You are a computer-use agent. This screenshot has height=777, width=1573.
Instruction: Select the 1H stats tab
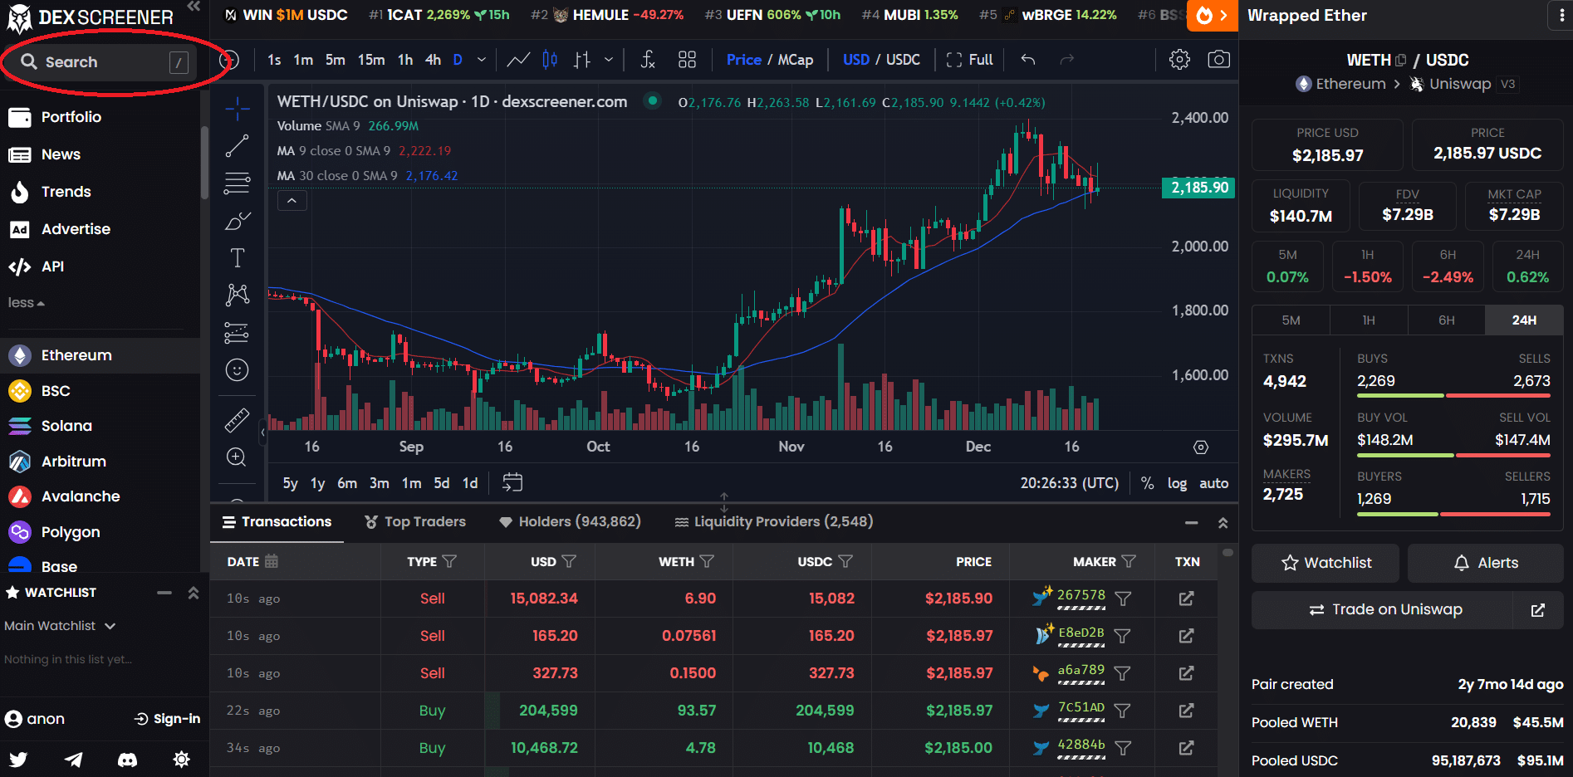click(1369, 320)
